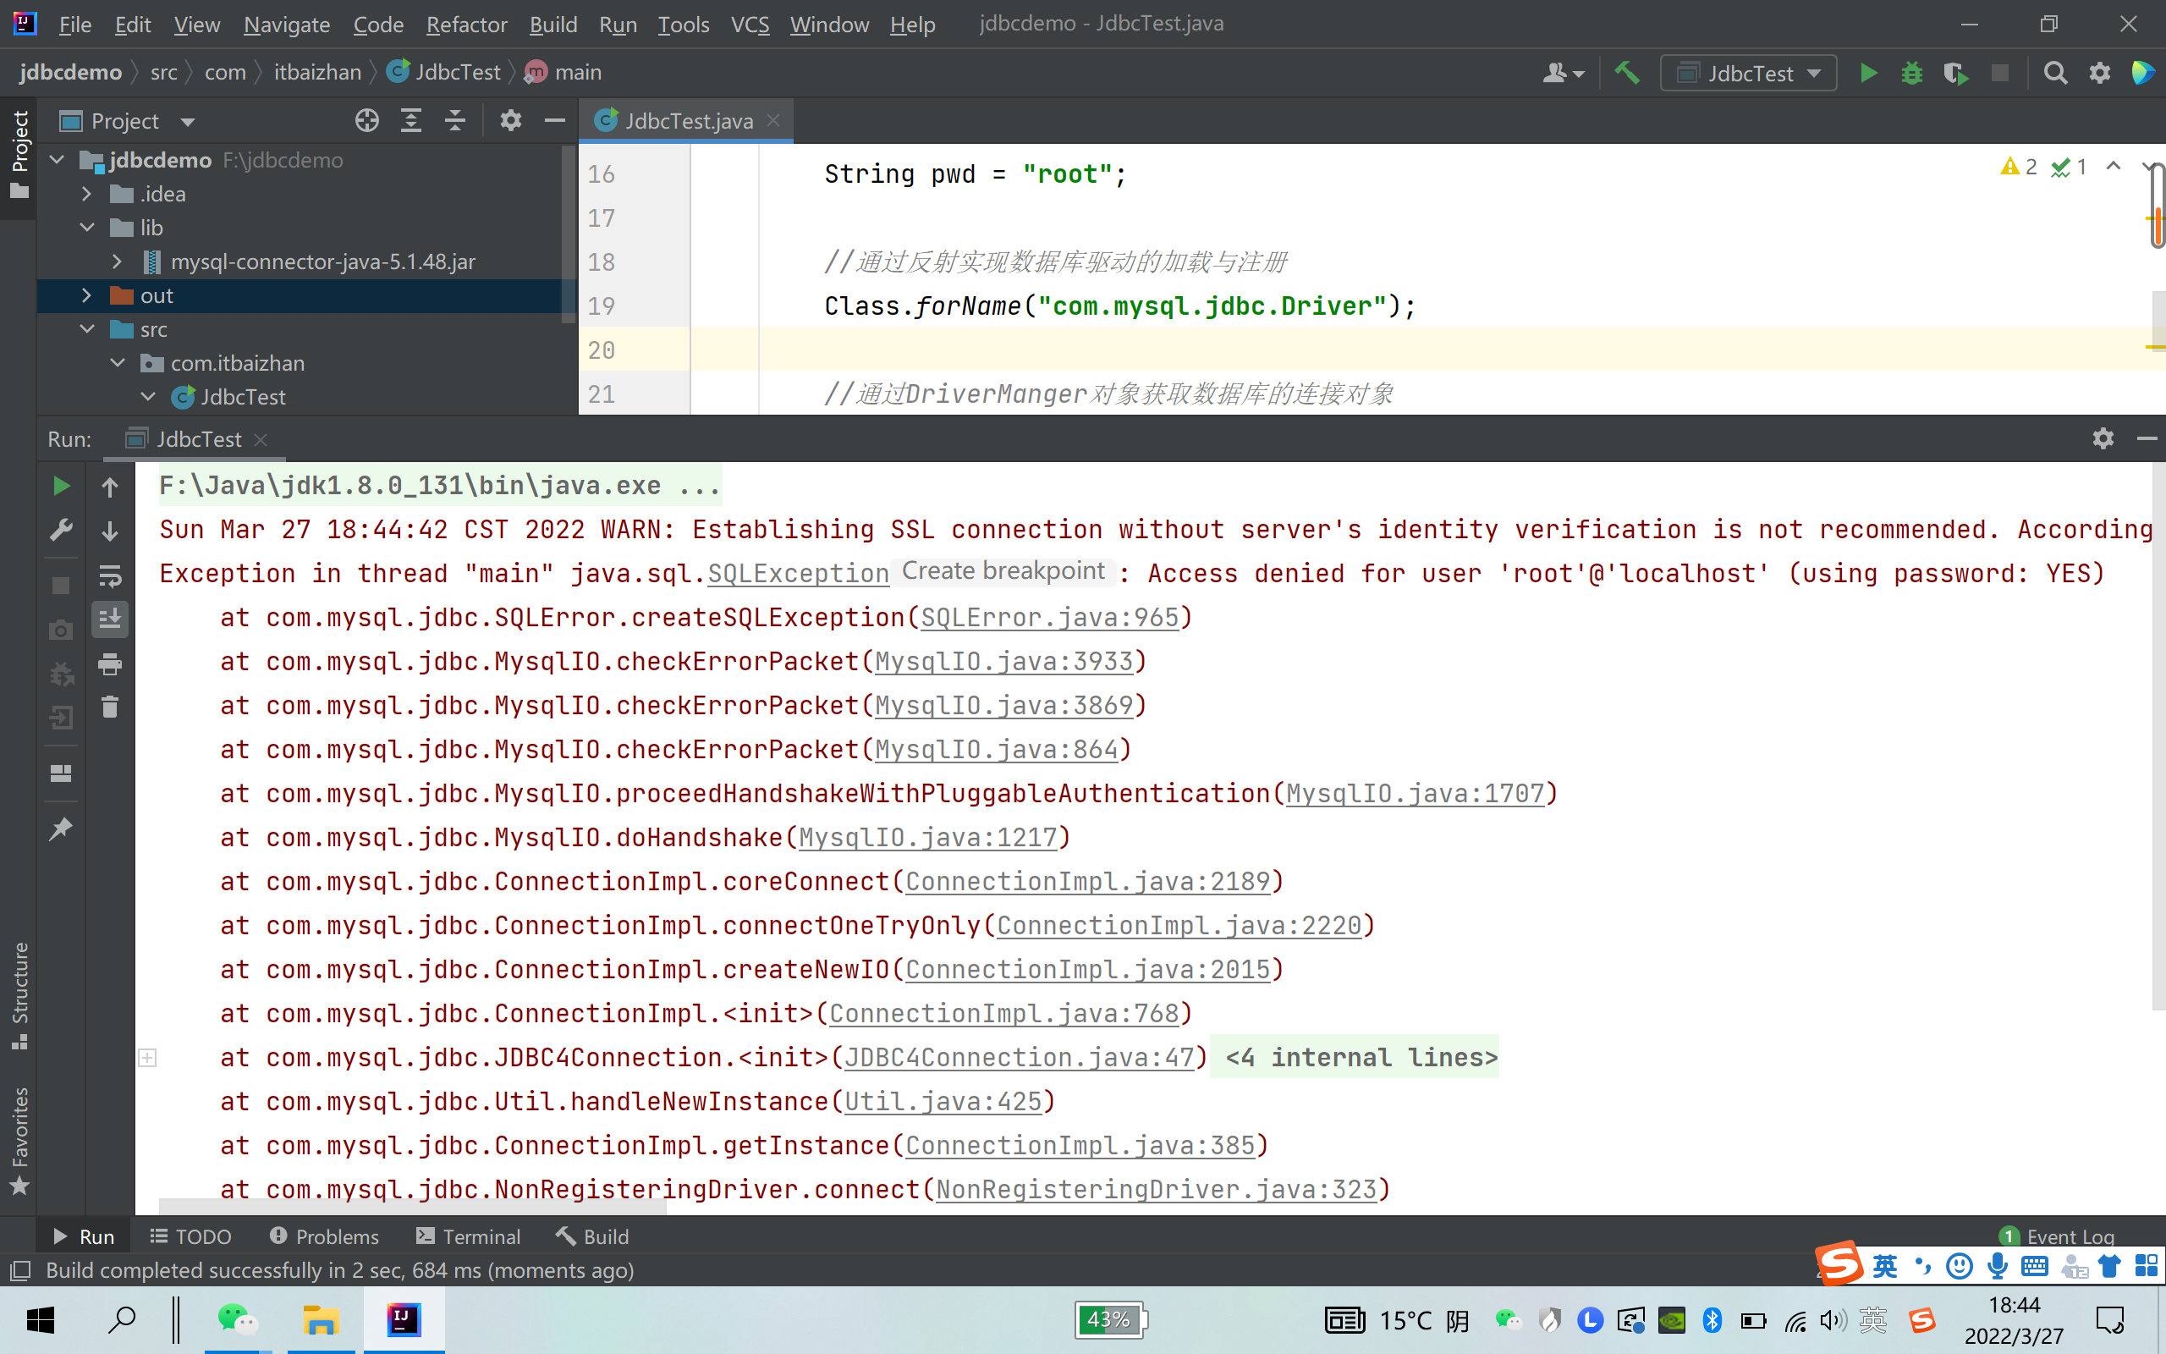The image size is (2166, 1354).
Task: Click the Favorites side tab
Action: pyautogui.click(x=19, y=1140)
